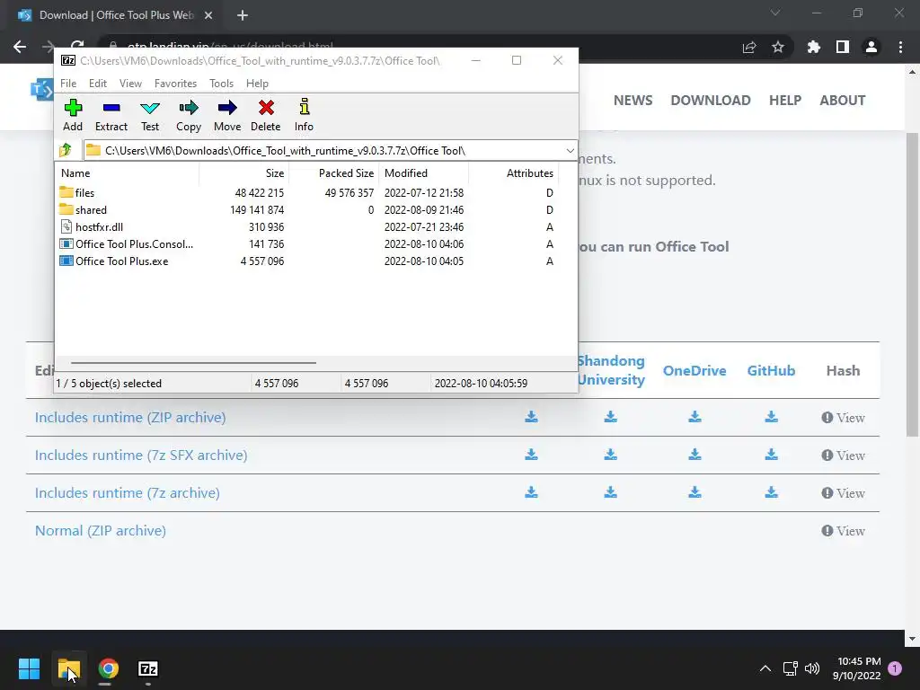
Task: Open clock and notifications 10:45 PM
Action: point(857,668)
